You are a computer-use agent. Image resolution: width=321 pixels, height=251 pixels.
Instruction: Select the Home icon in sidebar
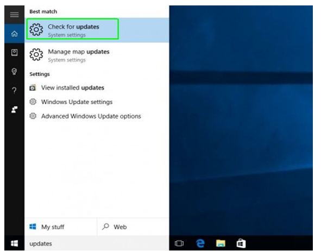14,34
